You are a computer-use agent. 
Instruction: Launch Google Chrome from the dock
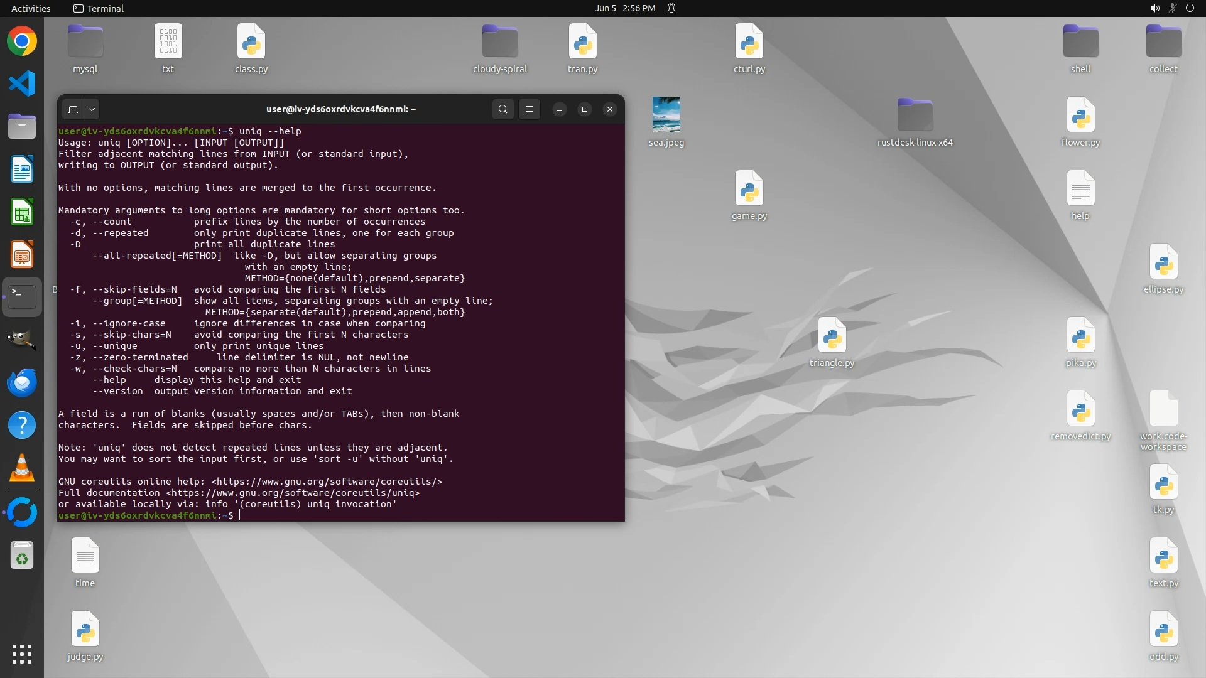(x=22, y=41)
